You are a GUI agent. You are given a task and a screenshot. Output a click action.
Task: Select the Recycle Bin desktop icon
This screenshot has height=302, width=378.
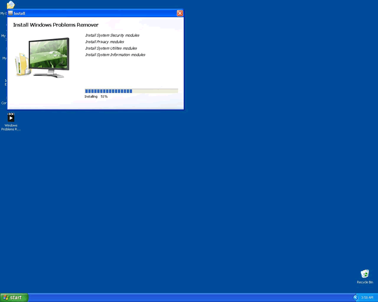pos(365,274)
